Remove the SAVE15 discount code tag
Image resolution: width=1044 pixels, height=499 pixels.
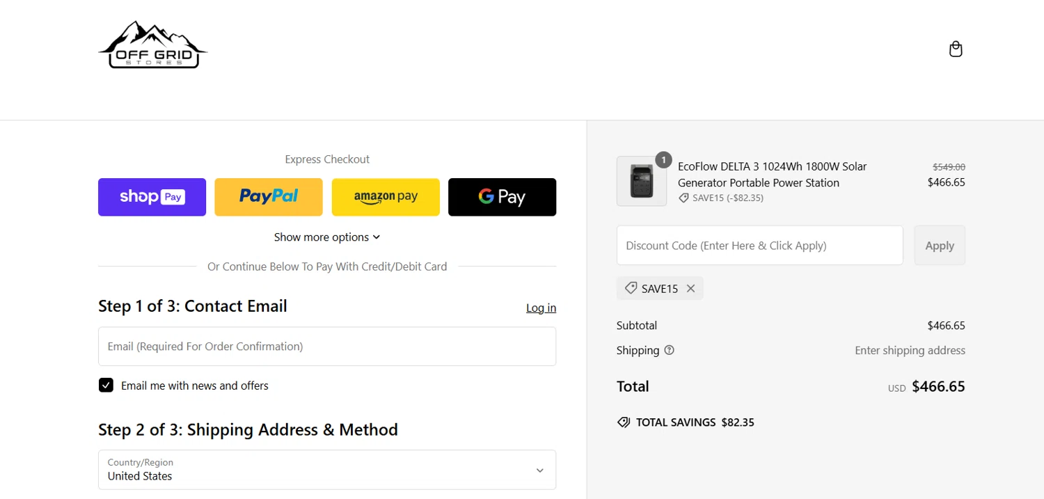click(690, 288)
